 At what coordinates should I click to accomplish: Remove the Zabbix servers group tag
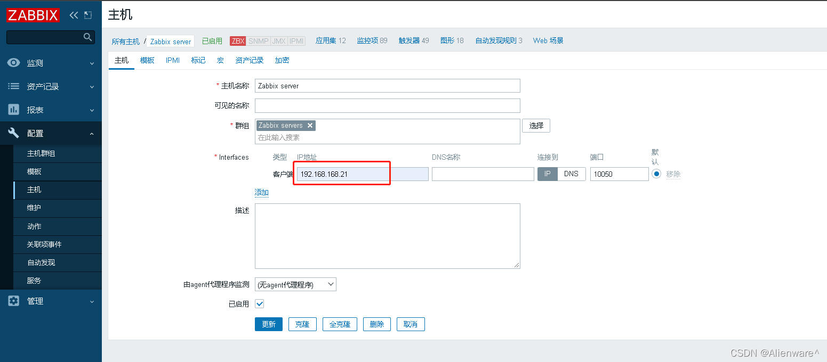(310, 126)
